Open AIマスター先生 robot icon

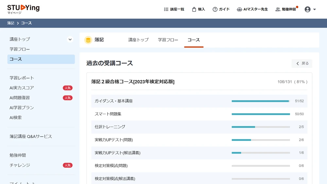pyautogui.click(x=239, y=9)
